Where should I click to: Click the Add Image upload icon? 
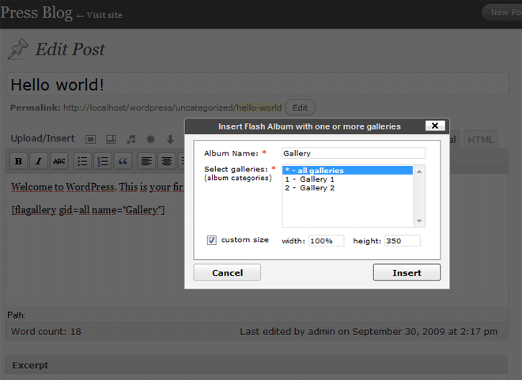90,139
